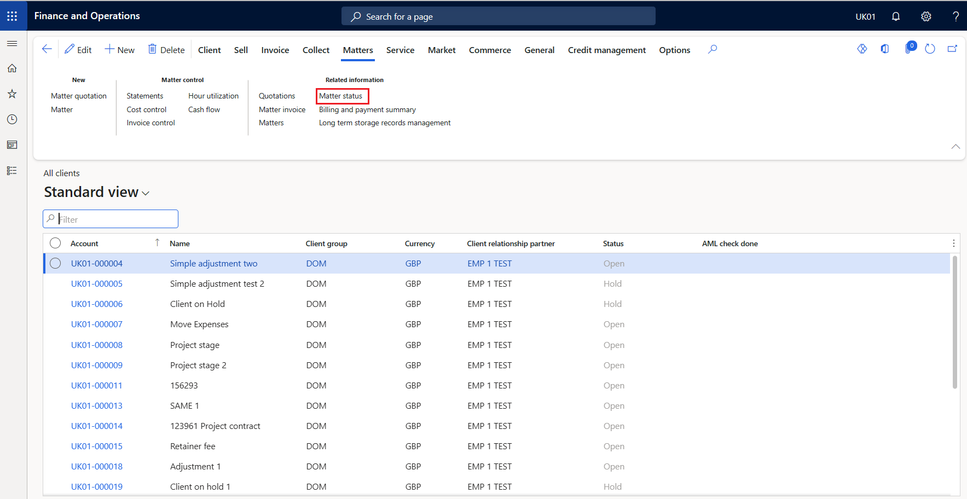Open DOM client group link in first row
Screen dimensions: 967x499
click(316, 263)
